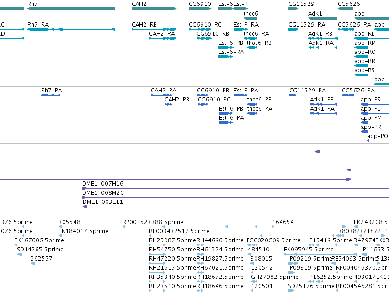389x293 pixels.
Task: Select the CG11529-PA protein feature
Action: point(293,95)
